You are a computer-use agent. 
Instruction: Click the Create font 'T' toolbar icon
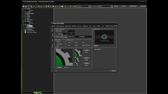[56, 6]
